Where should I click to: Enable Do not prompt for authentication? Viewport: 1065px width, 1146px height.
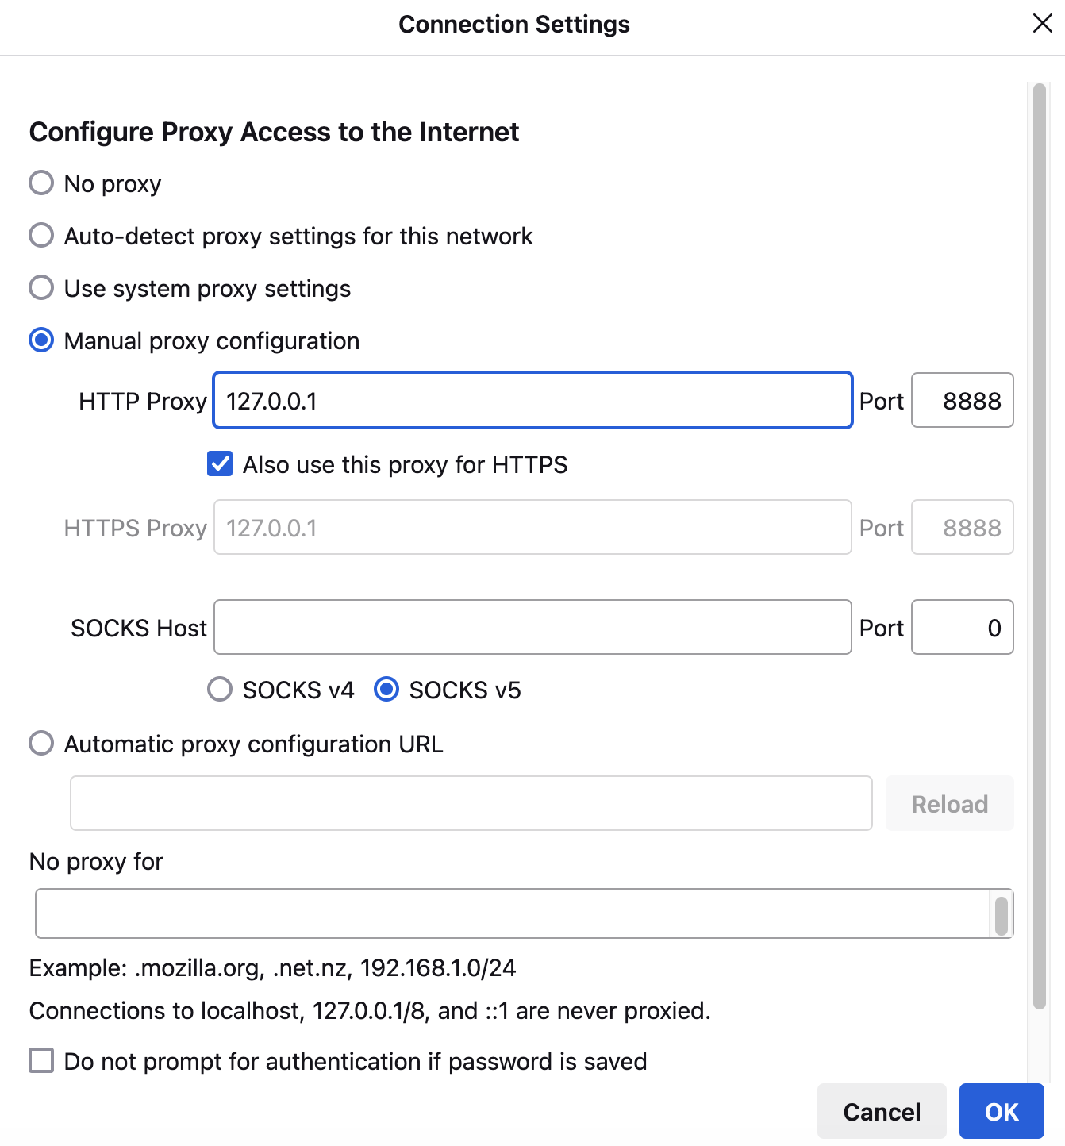(x=40, y=1060)
